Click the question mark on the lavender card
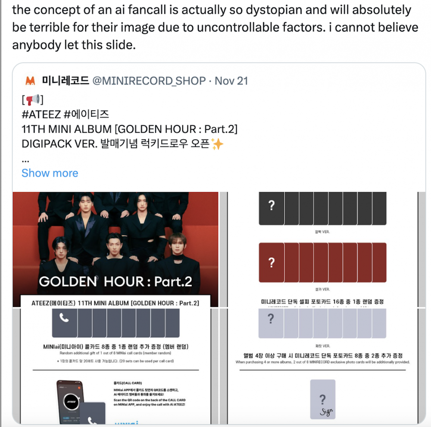The height and width of the screenshot is (427, 431). (x=271, y=319)
